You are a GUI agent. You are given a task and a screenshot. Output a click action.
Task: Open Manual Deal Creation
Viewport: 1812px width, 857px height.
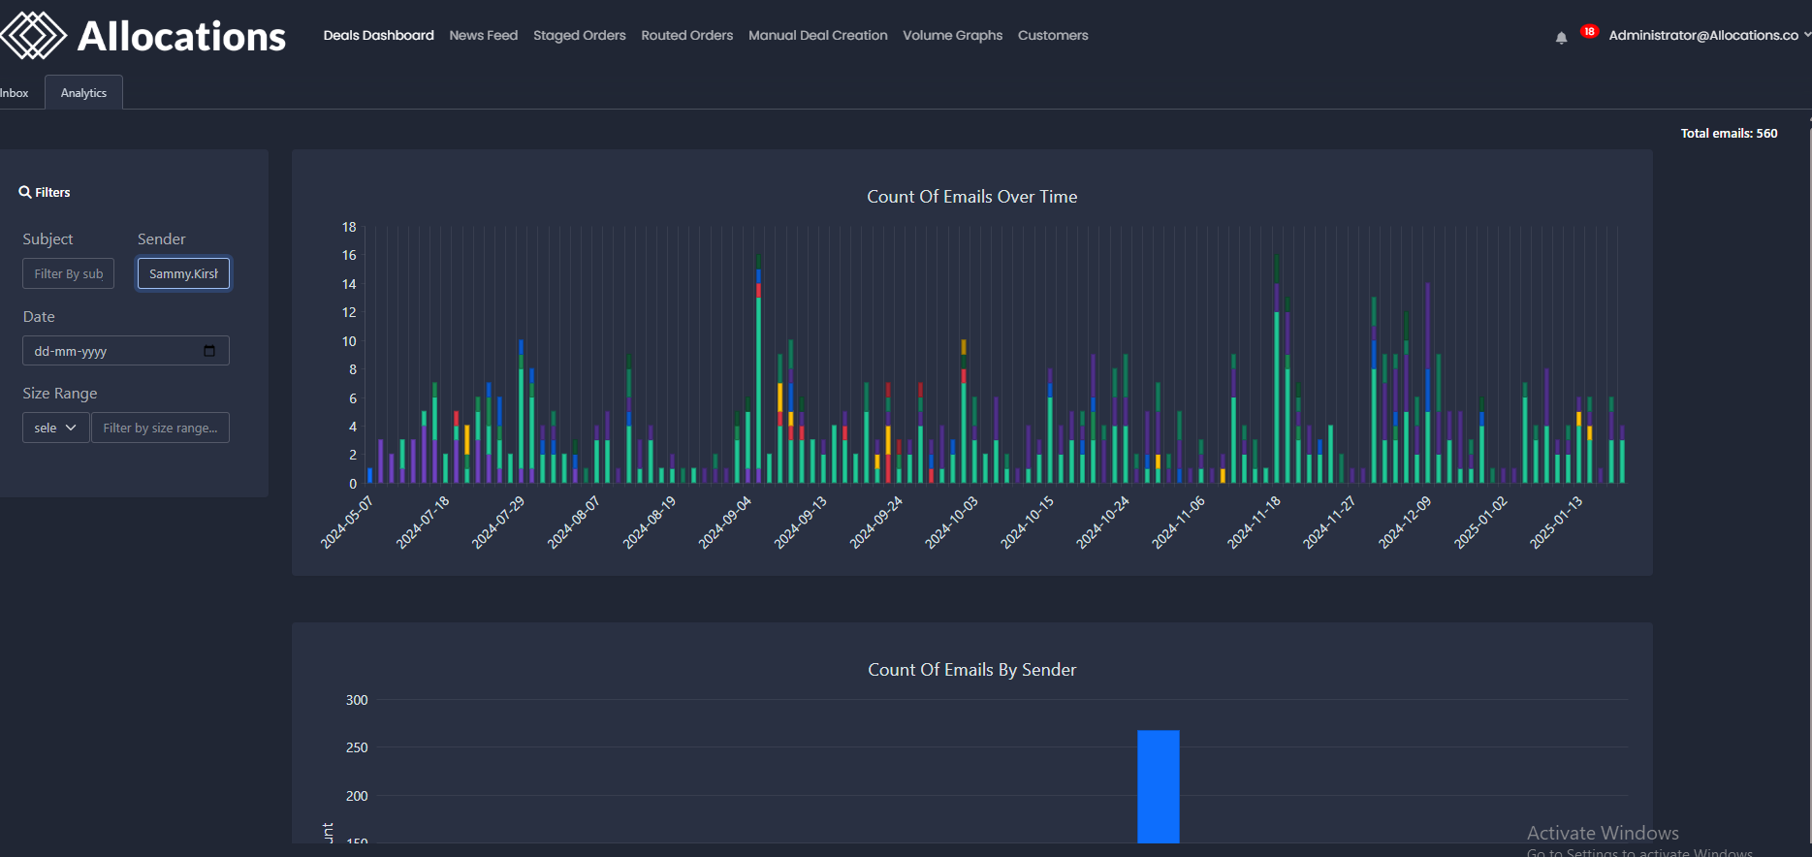(818, 36)
